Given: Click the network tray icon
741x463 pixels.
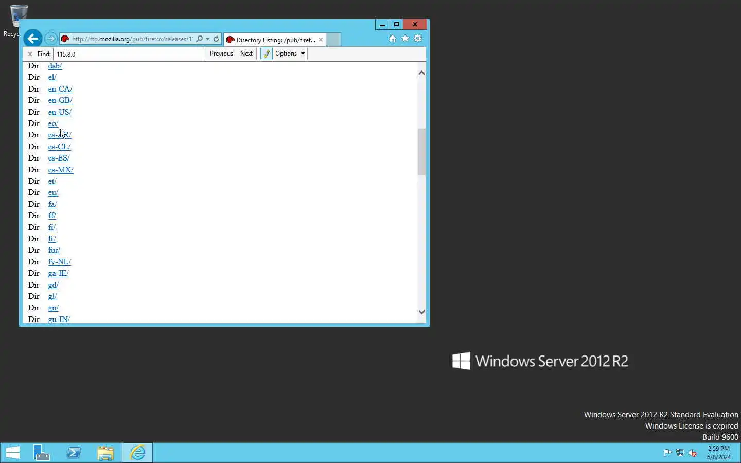Looking at the screenshot, I should click(x=680, y=453).
